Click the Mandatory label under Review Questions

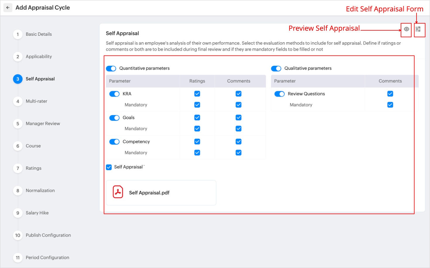301,105
